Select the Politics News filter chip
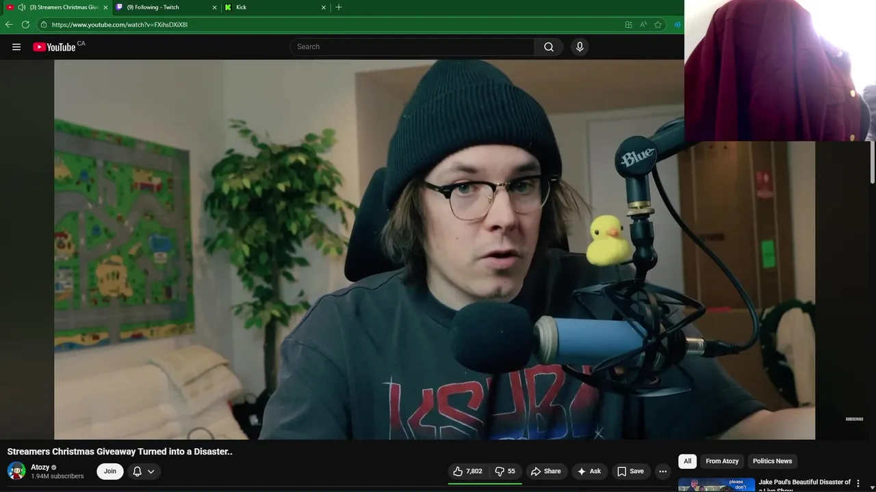The height and width of the screenshot is (492, 876). tap(772, 461)
